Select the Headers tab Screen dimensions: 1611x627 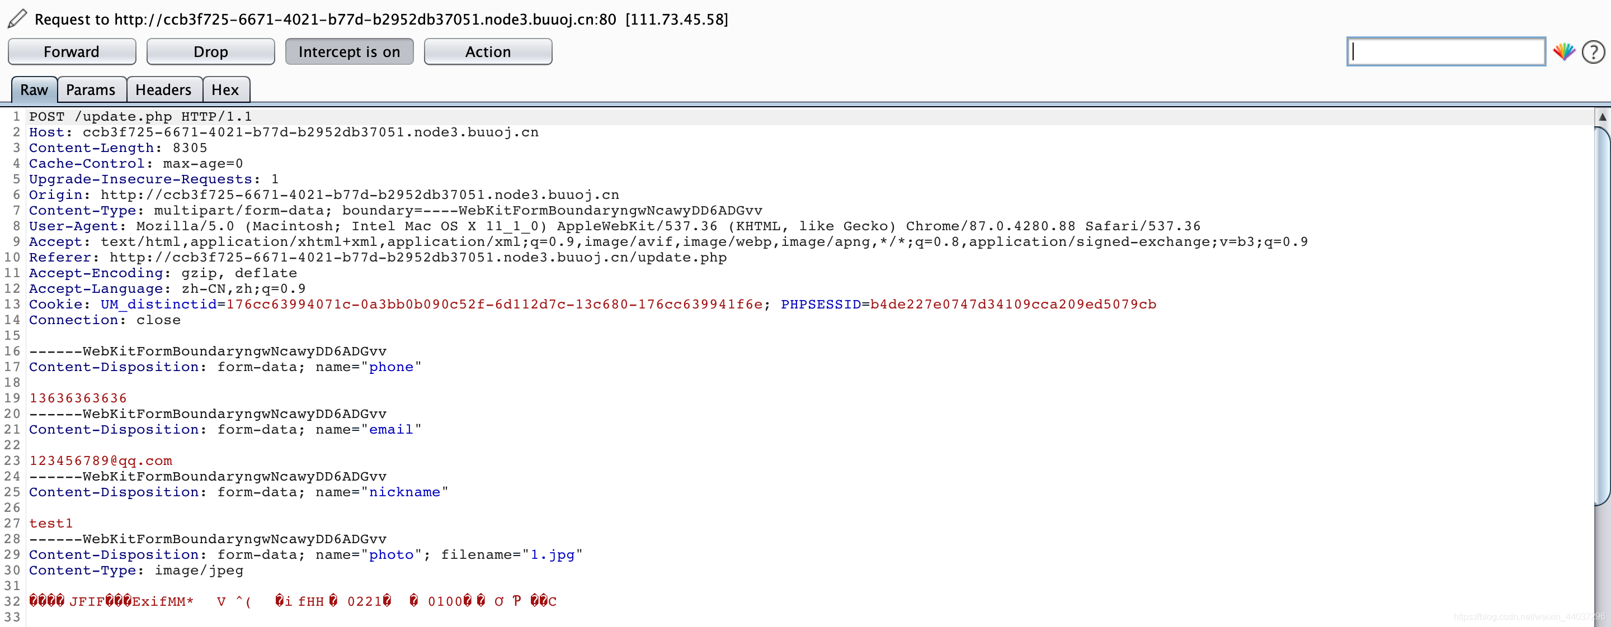(x=162, y=91)
